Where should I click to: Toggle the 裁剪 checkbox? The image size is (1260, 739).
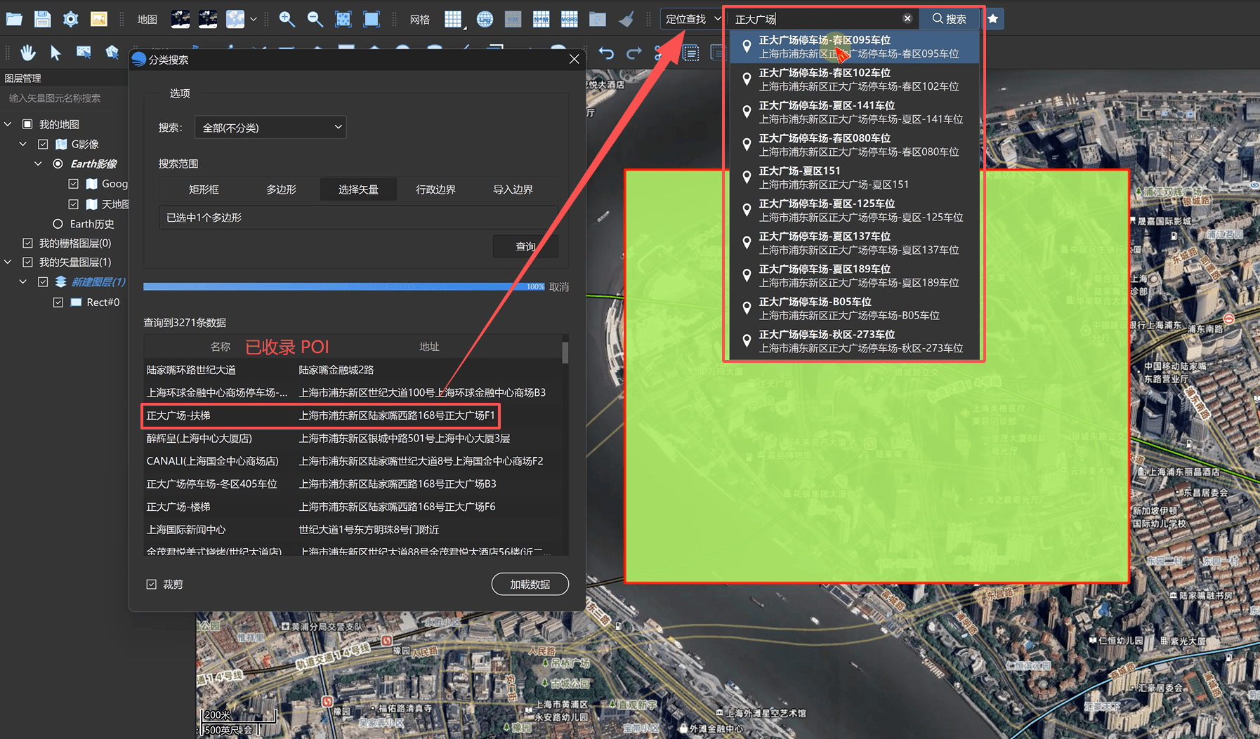click(x=151, y=584)
